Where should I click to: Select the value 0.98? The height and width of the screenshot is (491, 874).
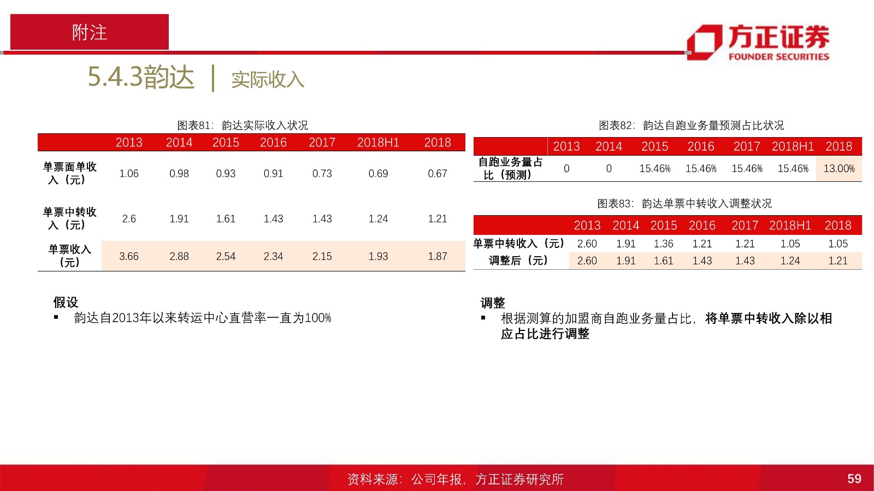(179, 174)
